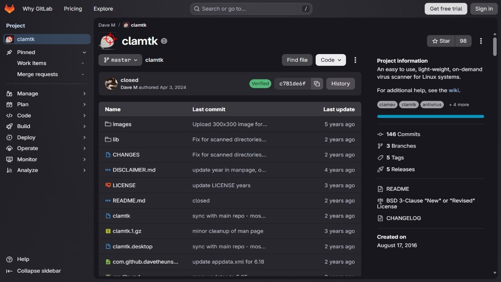Screen dimensions: 501x282
Task: Click the Build rocket icon
Action: coord(9,127)
